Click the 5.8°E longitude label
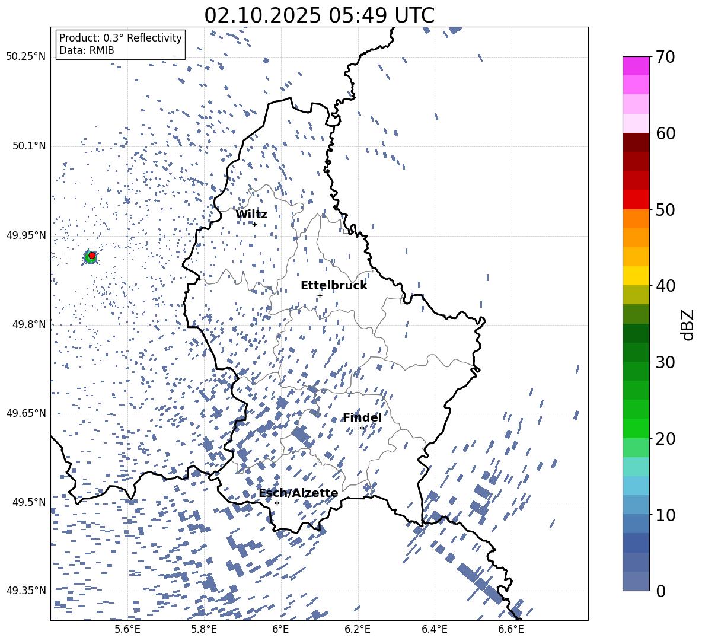The image size is (702, 641). coord(204,629)
